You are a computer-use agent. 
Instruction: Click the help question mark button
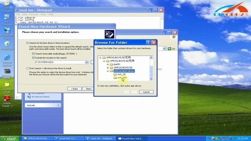coord(148,42)
